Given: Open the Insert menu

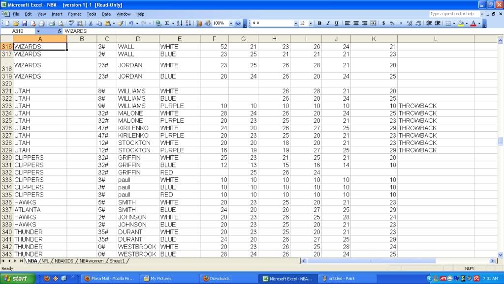Looking at the screenshot, I should [57, 14].
